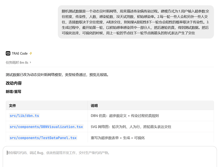This screenshot has height=167, width=220.
Task: Click the lightning bolt icon beside TRAE Code
Action: click(31, 53)
